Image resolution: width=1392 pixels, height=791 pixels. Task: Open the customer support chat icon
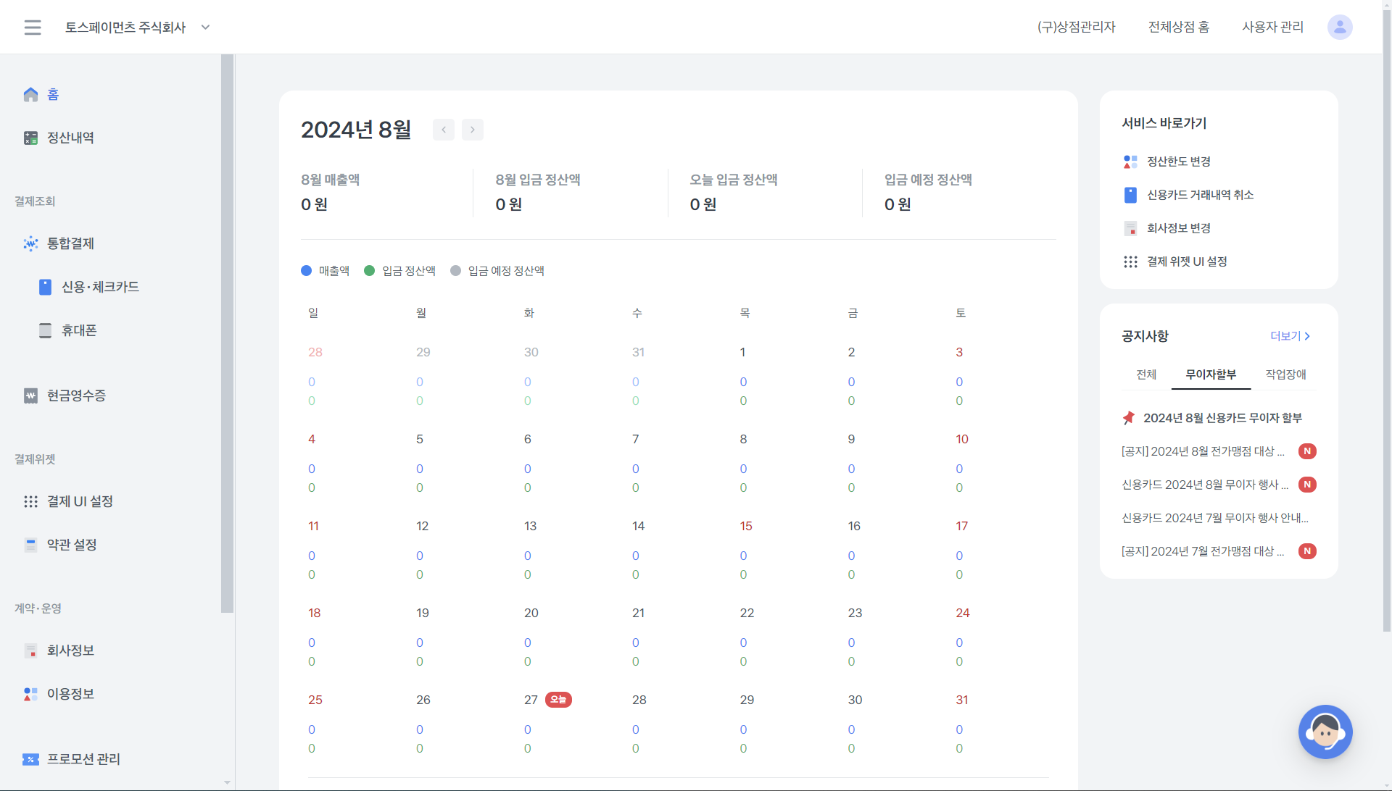[x=1325, y=732]
